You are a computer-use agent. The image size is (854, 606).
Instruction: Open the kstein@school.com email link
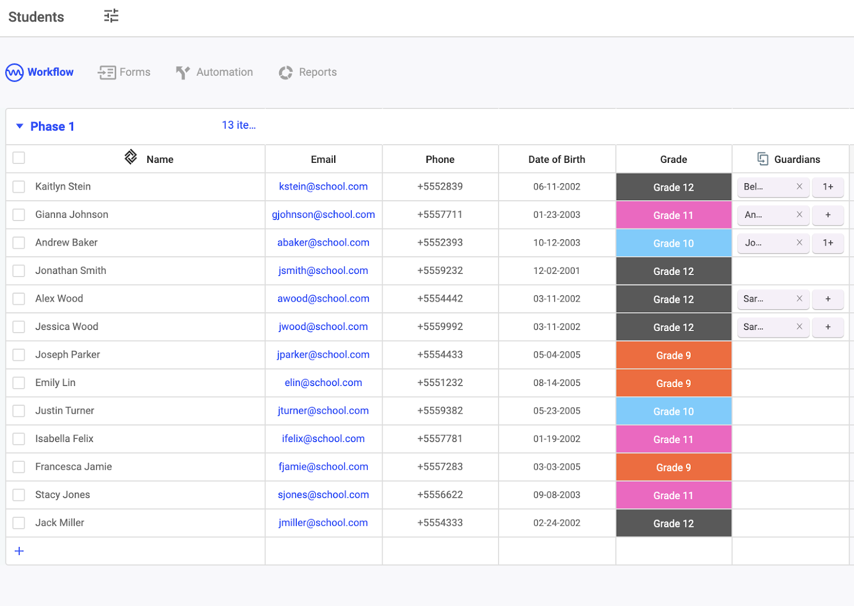click(323, 186)
